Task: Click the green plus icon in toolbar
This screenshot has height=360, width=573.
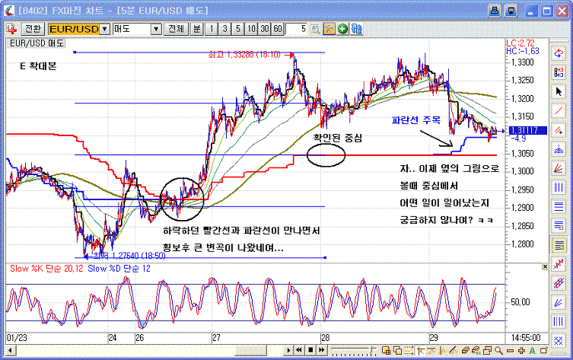Action: [x=343, y=29]
